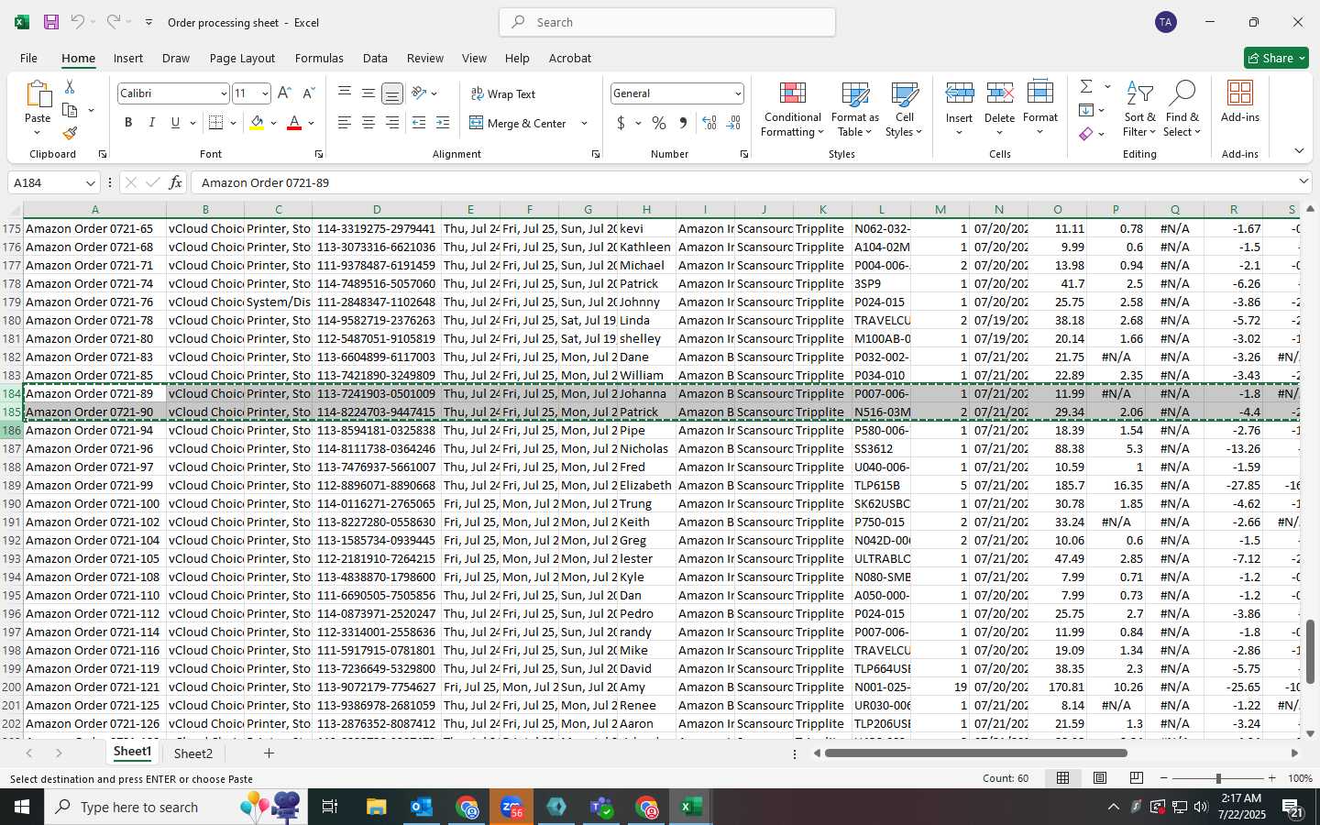
Task: Toggle Middle Align vertical alignment
Action: click(x=368, y=93)
